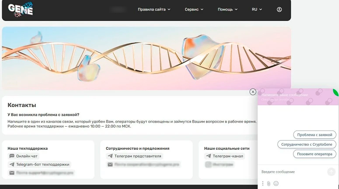Expand the Правила сайта dropdown menu

pos(154,9)
